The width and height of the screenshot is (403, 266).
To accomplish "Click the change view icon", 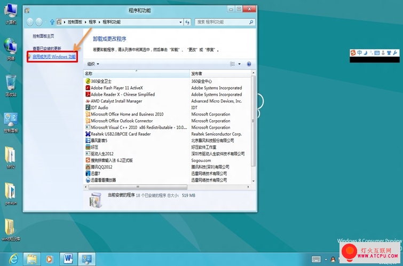I will coord(232,64).
